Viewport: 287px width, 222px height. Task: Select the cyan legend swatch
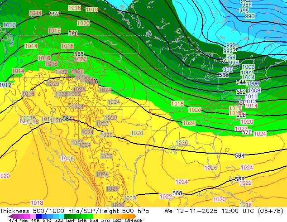(x=62, y=216)
